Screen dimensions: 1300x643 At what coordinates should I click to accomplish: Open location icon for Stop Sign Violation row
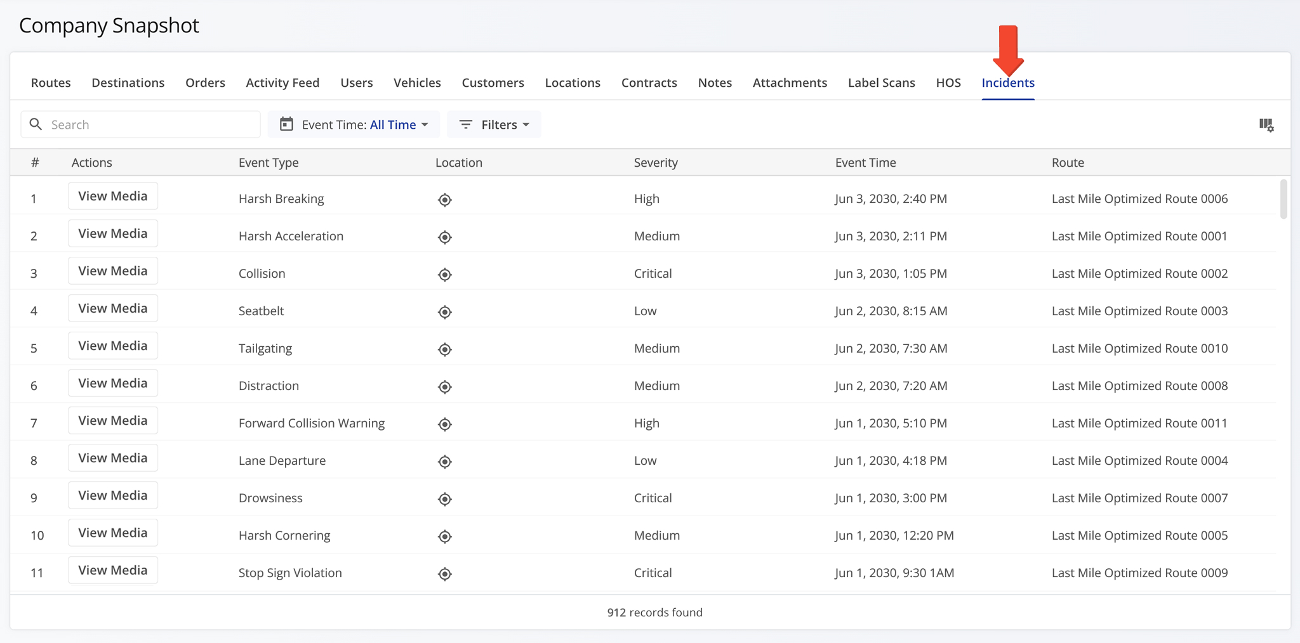point(445,574)
